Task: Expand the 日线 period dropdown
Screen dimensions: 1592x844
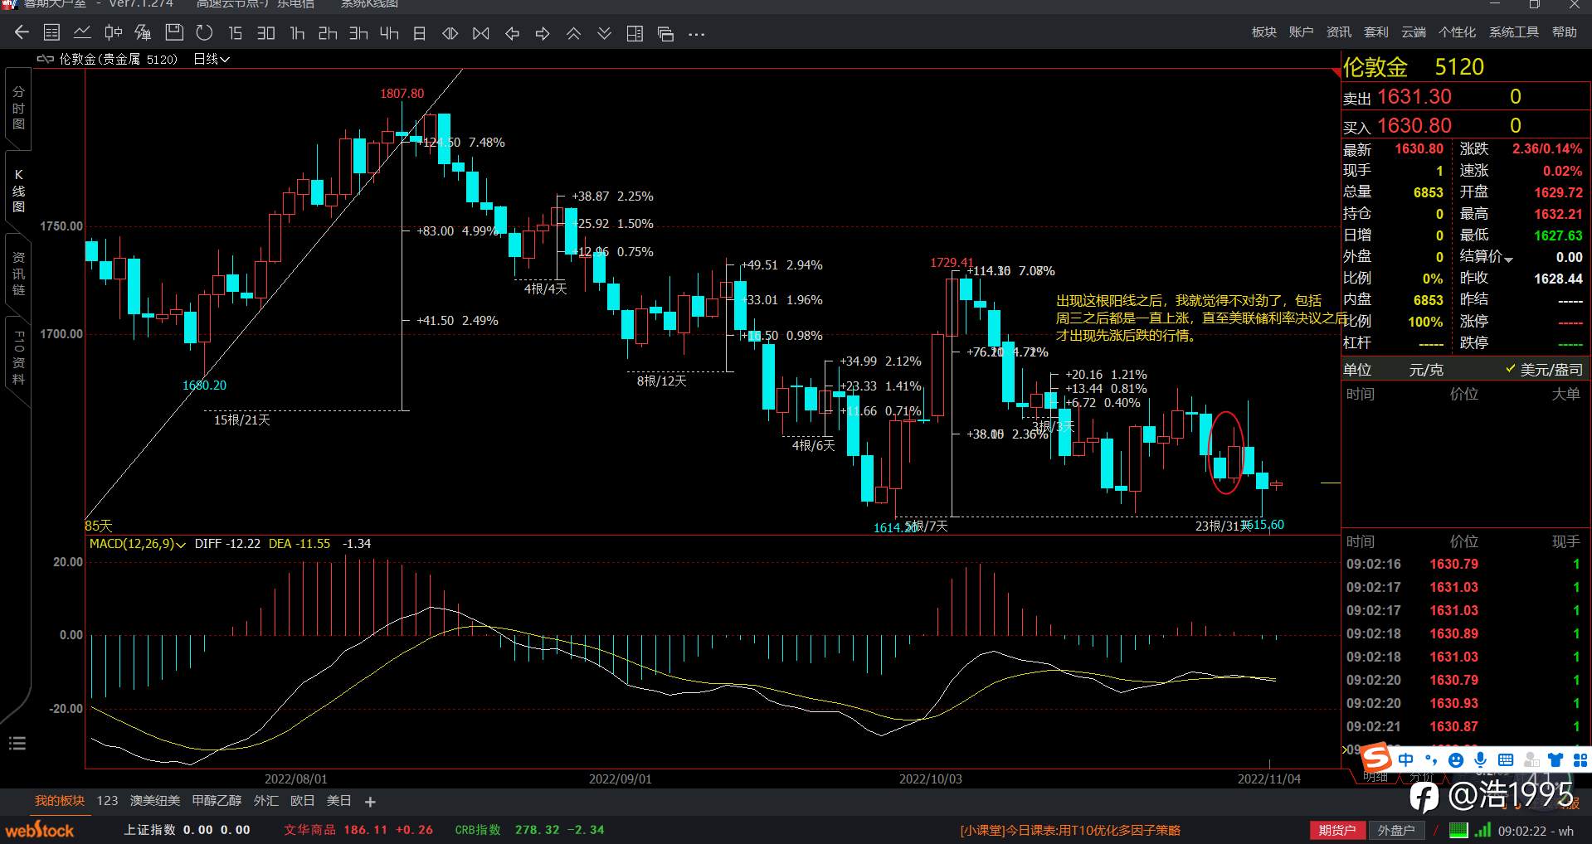Action: 211,59
